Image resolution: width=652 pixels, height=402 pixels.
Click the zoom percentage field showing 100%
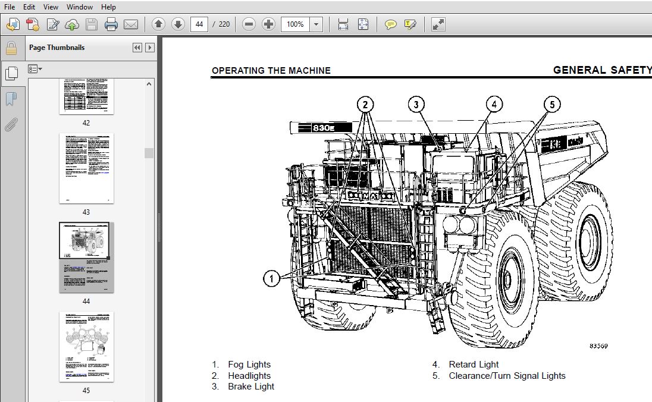295,24
